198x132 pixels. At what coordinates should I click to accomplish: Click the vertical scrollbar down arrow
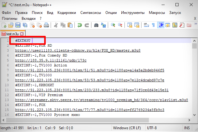pos(195,115)
